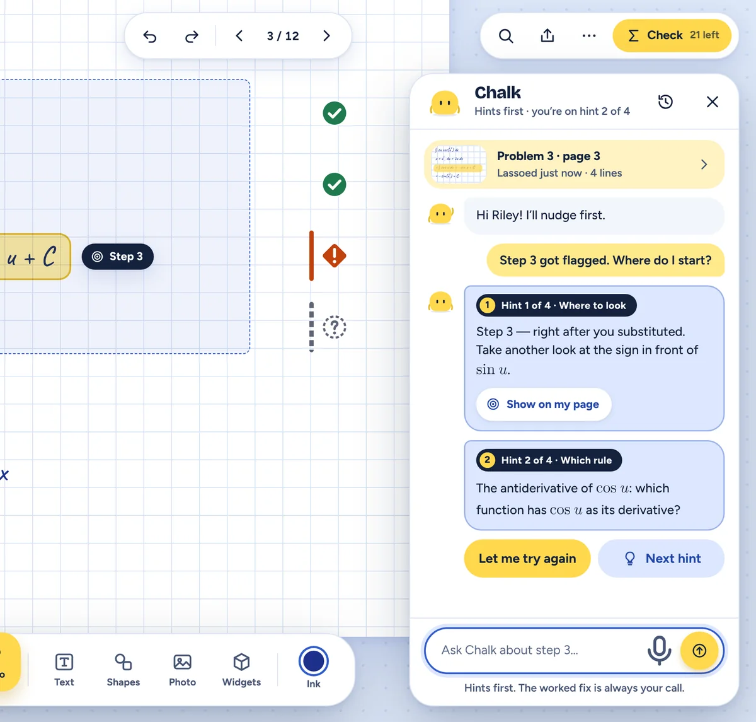Click Let me try again
This screenshot has height=722, width=756.
coord(527,559)
